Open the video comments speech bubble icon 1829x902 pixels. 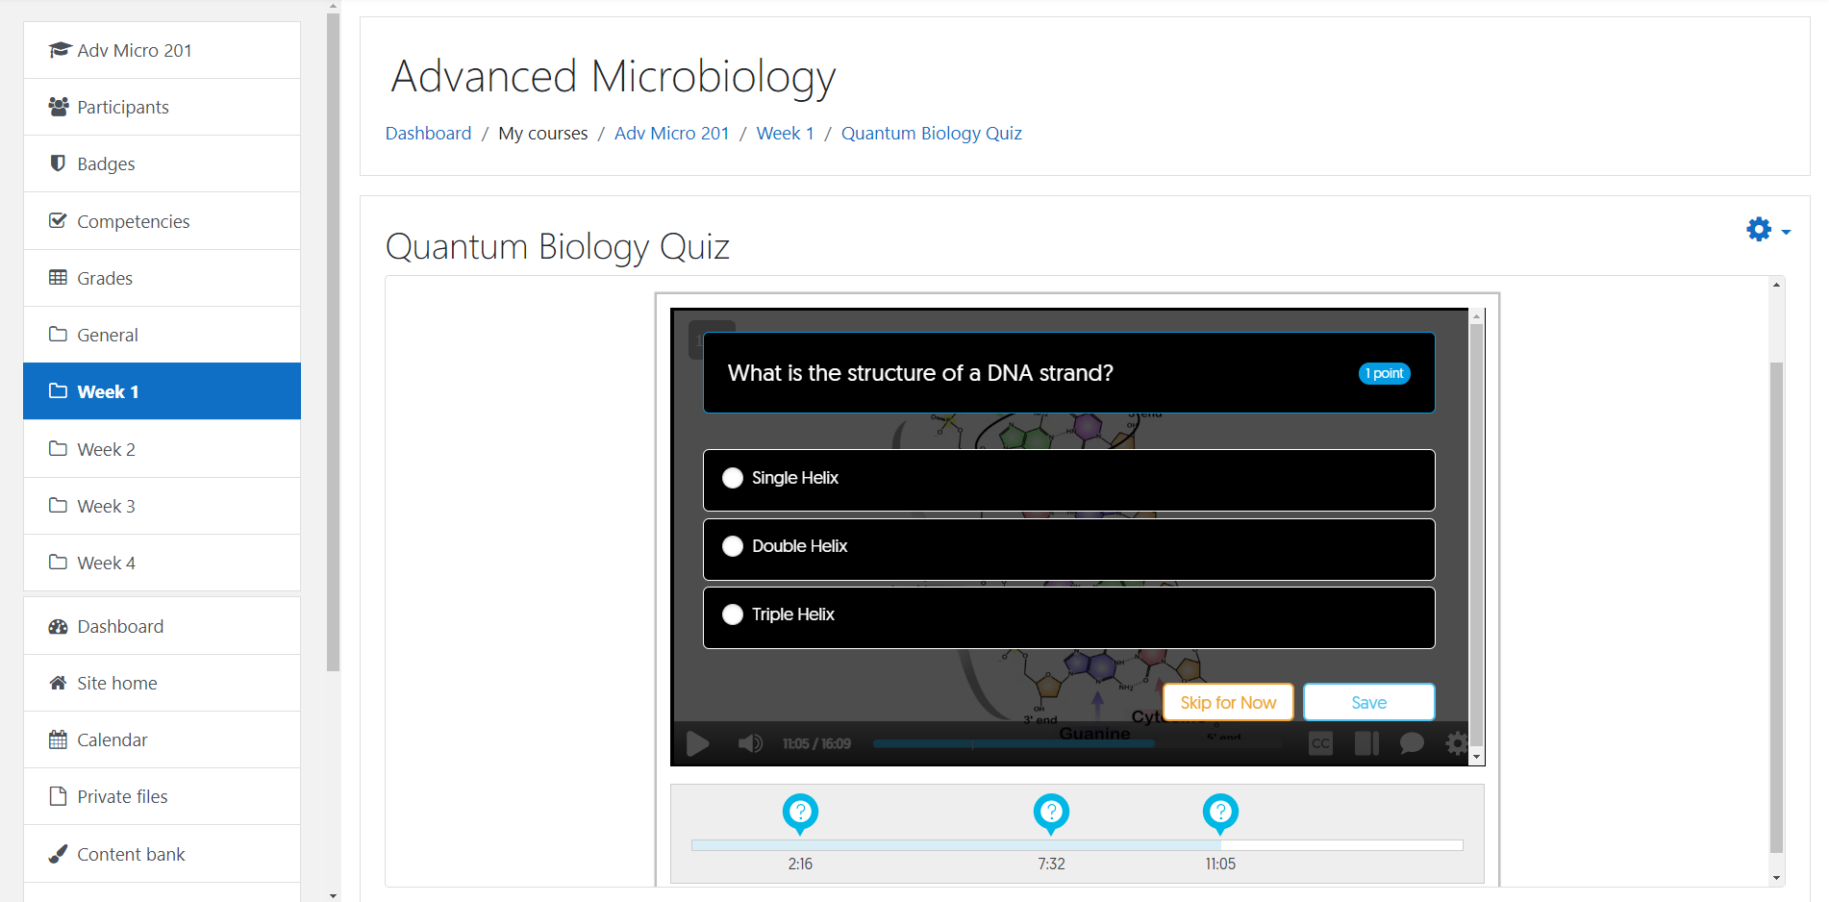pos(1411,743)
